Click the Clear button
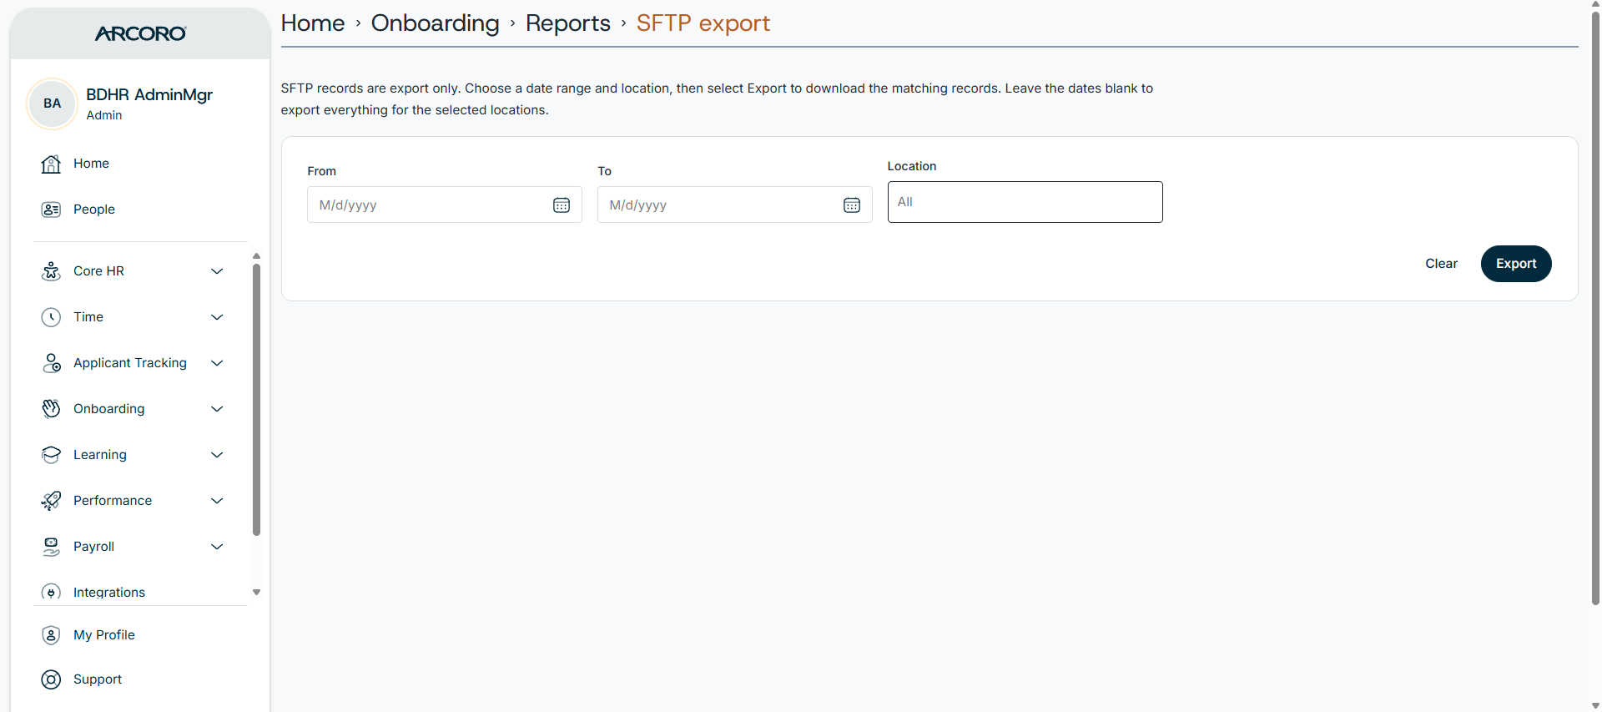This screenshot has height=712, width=1602. [x=1441, y=264]
